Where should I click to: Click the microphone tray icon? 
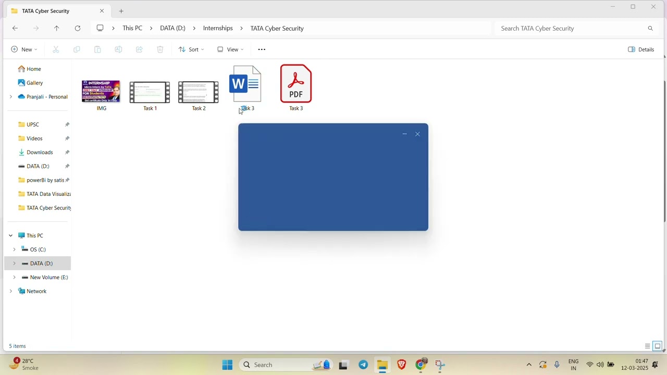557,365
